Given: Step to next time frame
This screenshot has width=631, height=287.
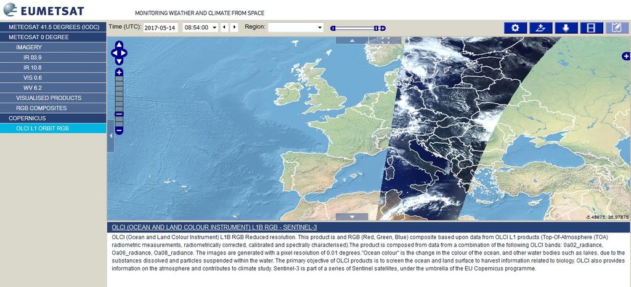Looking at the screenshot, I should (234, 28).
